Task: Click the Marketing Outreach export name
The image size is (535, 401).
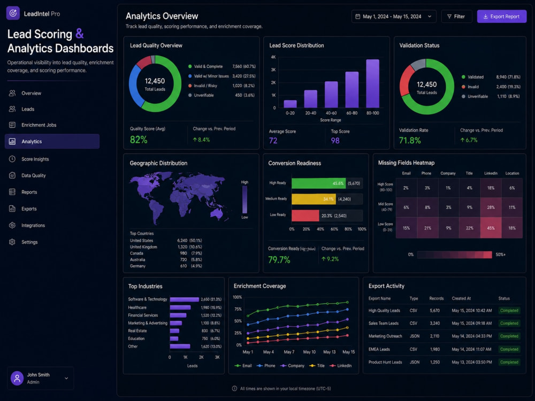Action: coord(385,336)
